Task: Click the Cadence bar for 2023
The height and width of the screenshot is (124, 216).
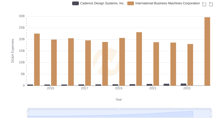Action: pos(184,85)
